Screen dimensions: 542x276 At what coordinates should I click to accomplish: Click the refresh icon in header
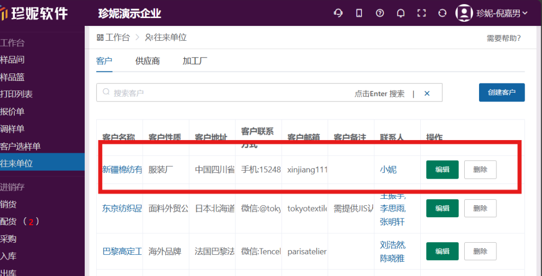click(x=442, y=13)
